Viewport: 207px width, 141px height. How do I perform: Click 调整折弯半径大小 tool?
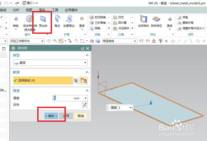191,28
